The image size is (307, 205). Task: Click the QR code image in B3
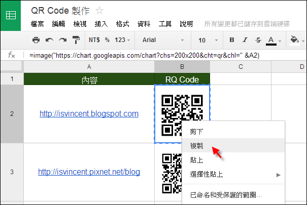click(x=172, y=174)
